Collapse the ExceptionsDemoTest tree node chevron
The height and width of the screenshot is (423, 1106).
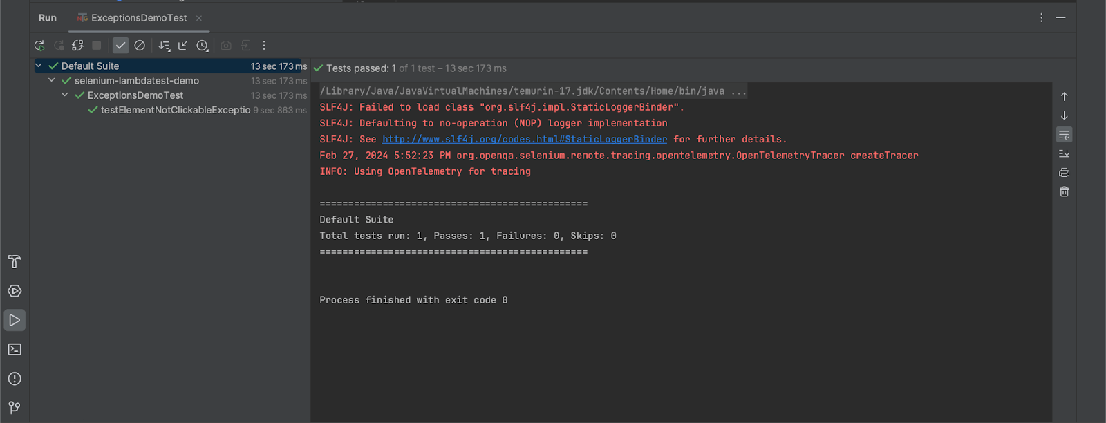coord(65,95)
